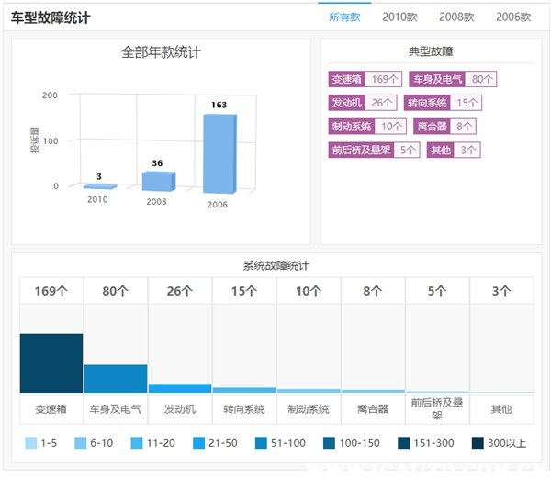Viewport: 551px width, 480px height.
Task: Select the 转向系统 15个 fault tag
Action: 443,103
